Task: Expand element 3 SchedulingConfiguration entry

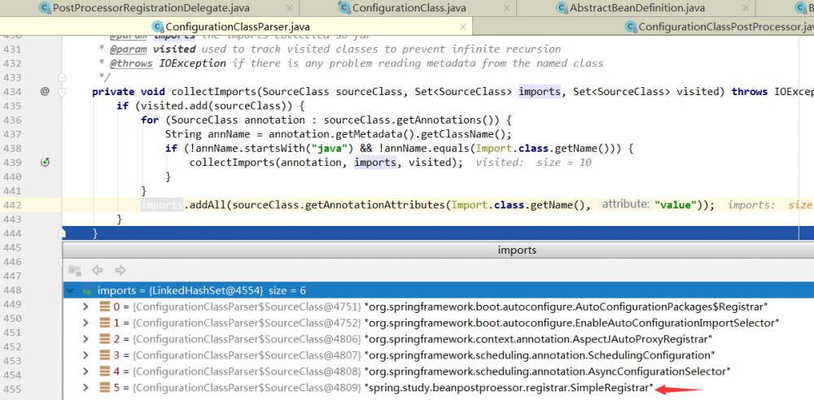Action: 86,355
